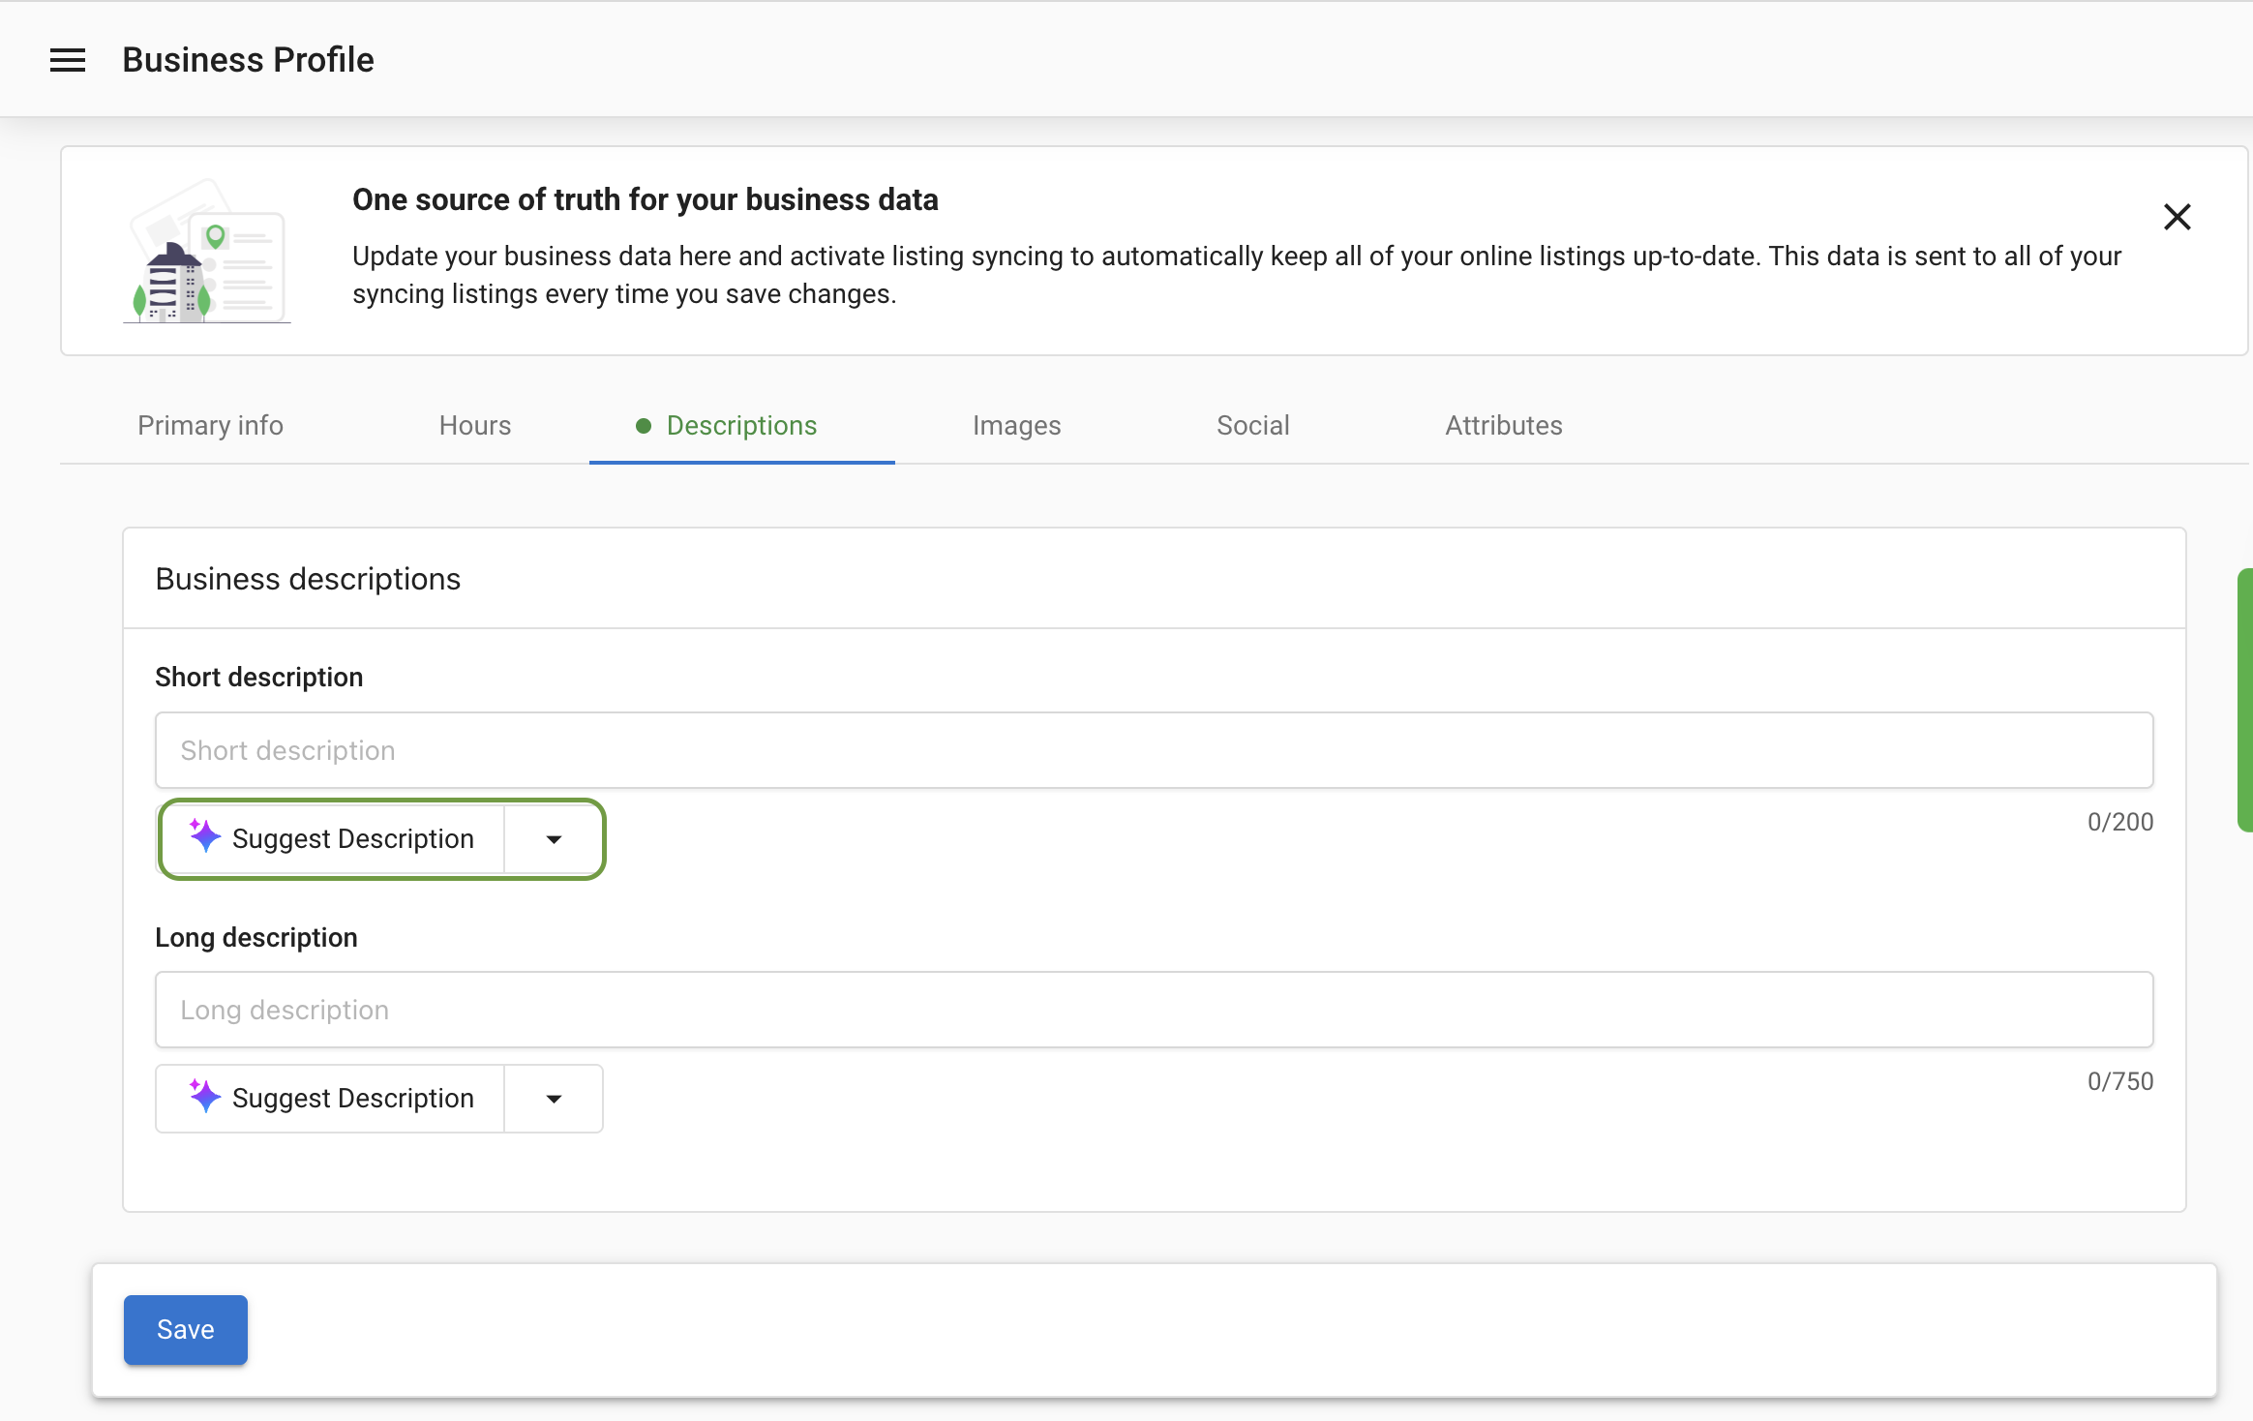Dismiss the business data banner
Viewport: 2253px width, 1421px height.
(2178, 217)
